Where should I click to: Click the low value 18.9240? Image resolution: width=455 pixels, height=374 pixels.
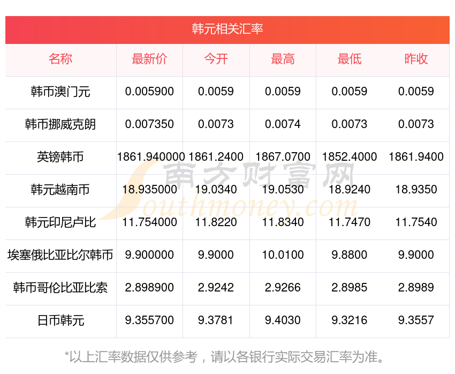350,190
